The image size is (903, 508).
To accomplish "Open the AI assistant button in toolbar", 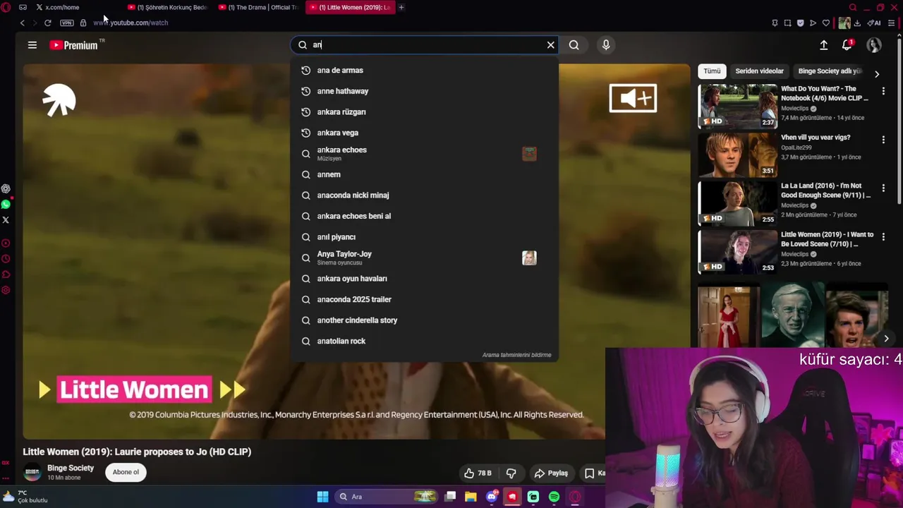I will click(x=874, y=23).
